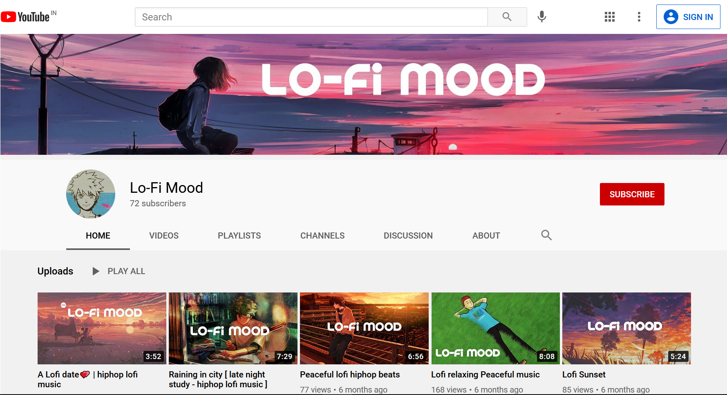Click the YouTube logo
Screen dimensions: 727x395
25,17
